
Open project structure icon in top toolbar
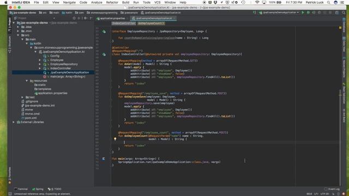(337, 13)
